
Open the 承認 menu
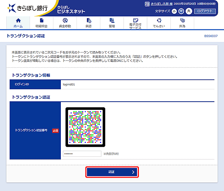88,23
